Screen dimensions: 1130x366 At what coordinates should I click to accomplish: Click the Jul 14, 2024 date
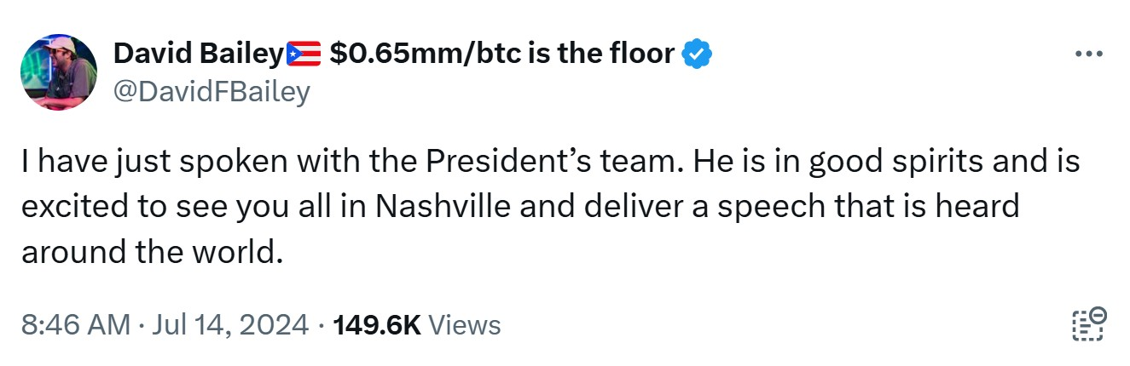click(x=231, y=324)
